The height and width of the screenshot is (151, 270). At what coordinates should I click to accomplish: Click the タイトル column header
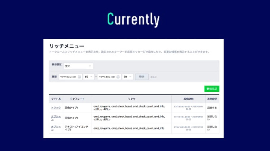[56, 99]
